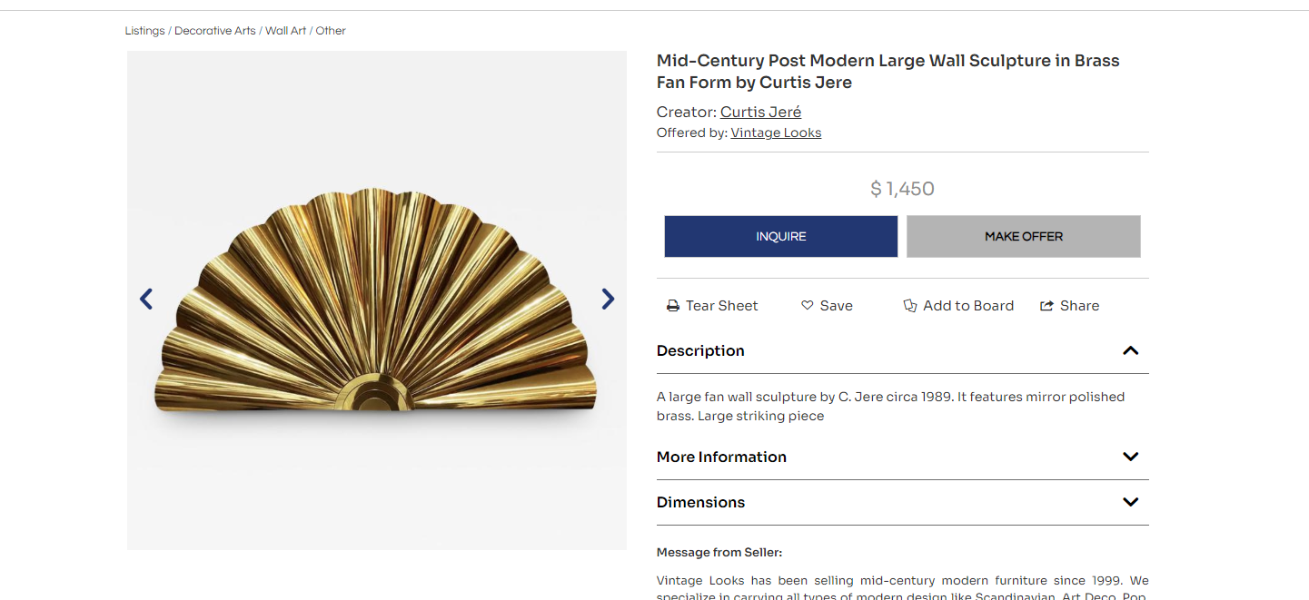Expand the Dimensions section

point(1130,502)
